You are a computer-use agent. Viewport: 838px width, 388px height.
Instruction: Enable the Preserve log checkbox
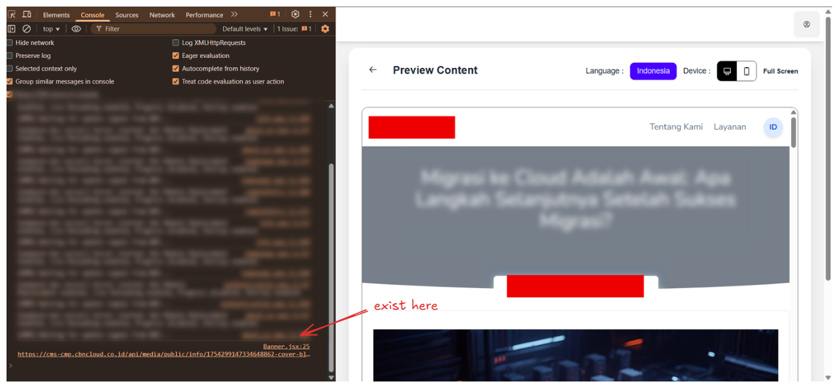pyautogui.click(x=10, y=55)
